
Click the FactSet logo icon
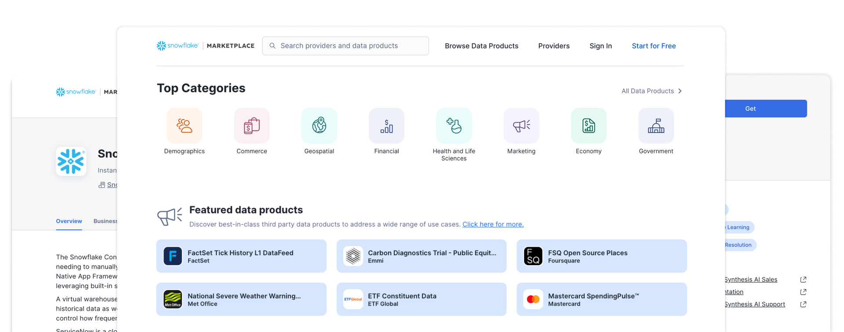pyautogui.click(x=173, y=256)
